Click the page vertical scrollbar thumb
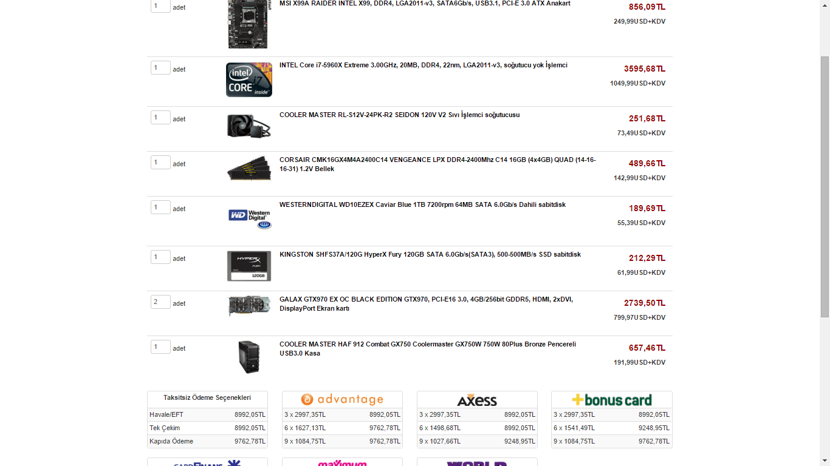 click(825, 187)
